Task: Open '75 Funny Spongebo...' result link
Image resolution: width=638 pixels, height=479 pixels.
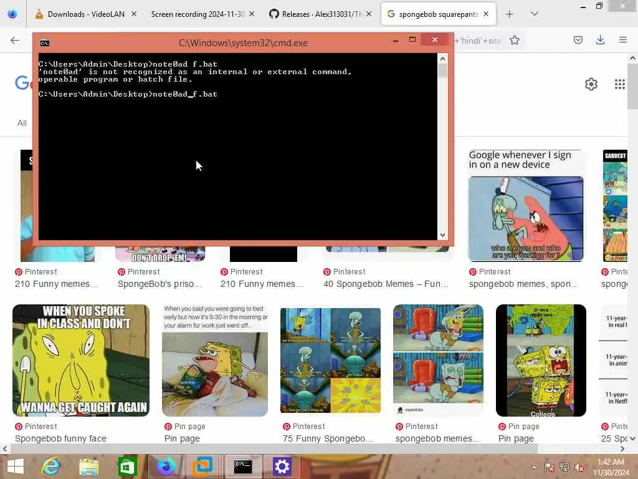Action: point(328,438)
